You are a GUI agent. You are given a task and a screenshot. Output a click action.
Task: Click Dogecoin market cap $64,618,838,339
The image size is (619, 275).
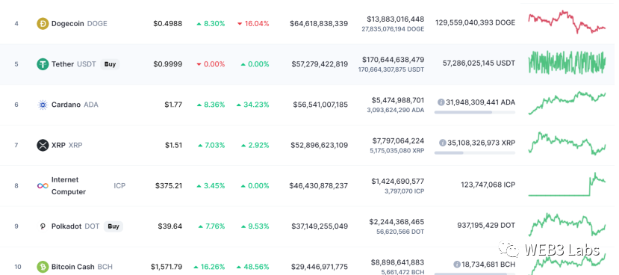click(x=319, y=24)
